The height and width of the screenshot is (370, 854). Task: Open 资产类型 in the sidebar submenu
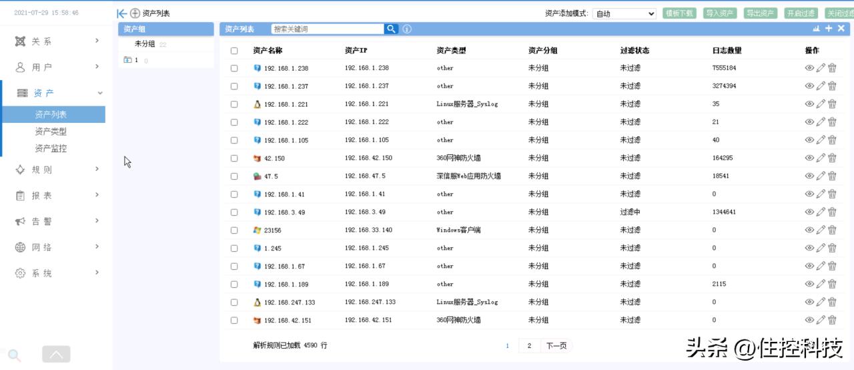[x=51, y=132]
